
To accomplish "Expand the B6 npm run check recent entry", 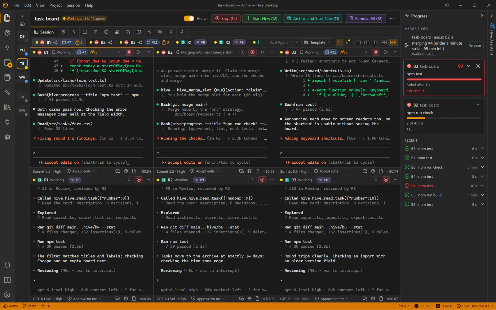I will coord(482,167).
